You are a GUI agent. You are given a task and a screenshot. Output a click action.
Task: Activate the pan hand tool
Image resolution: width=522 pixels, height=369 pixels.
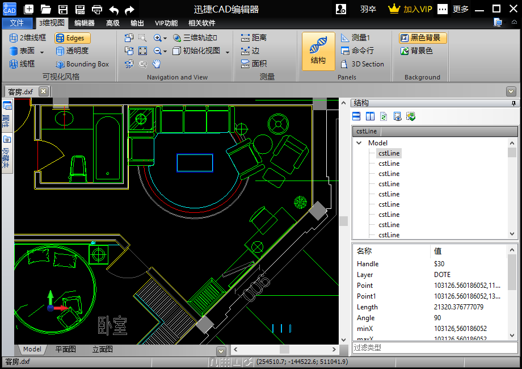157,64
